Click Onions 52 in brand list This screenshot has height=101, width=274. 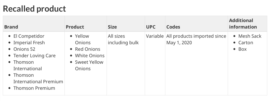24,49
